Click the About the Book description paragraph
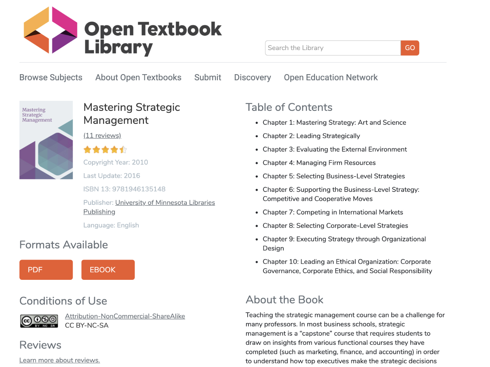The height and width of the screenshot is (367, 490). tap(345, 338)
